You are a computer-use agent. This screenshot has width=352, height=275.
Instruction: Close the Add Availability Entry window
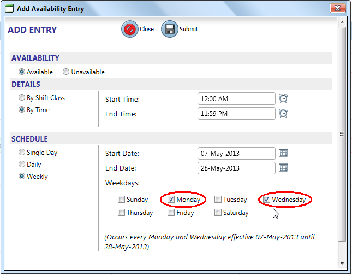click(x=337, y=8)
